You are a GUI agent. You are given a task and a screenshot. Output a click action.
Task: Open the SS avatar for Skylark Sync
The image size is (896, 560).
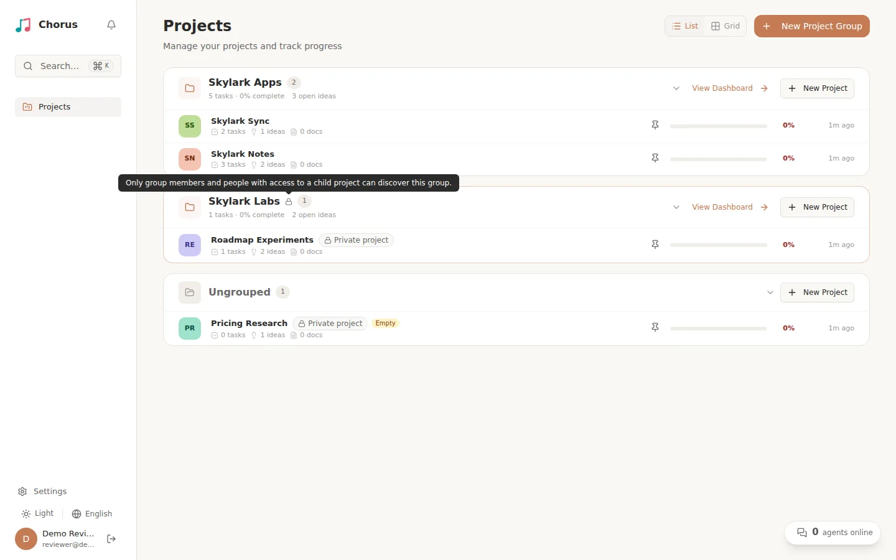tap(190, 126)
